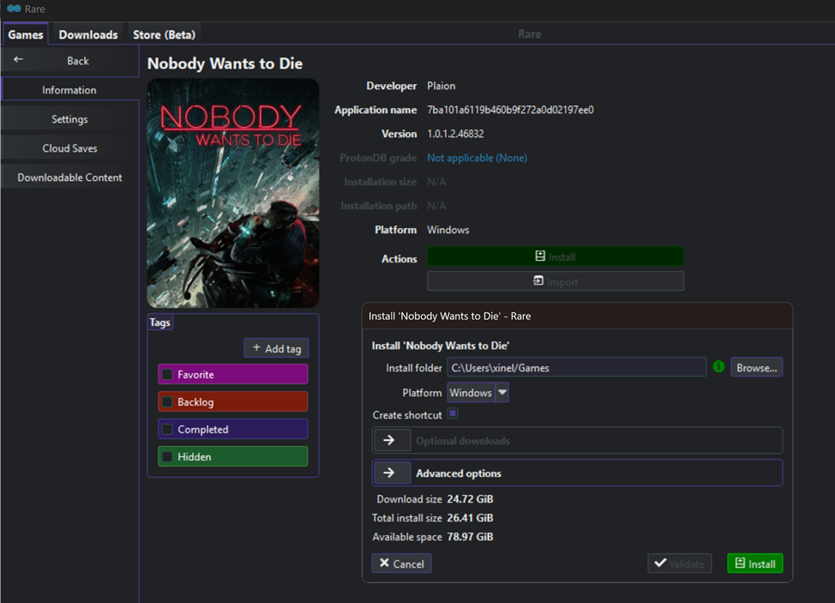Click the Install dialog title bar

pos(577,316)
